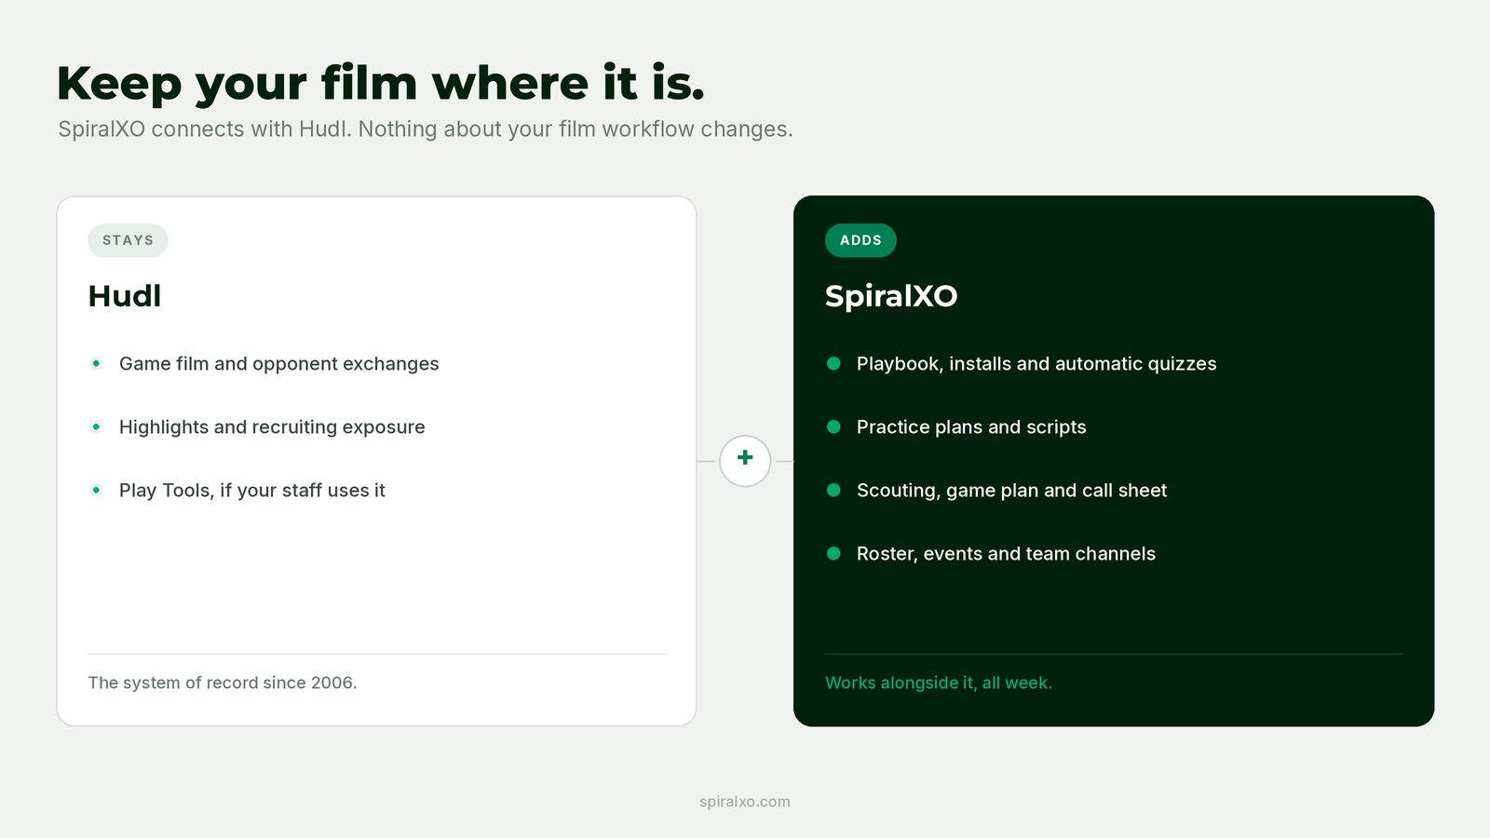Select the "Hudl" card heading

coord(125,296)
